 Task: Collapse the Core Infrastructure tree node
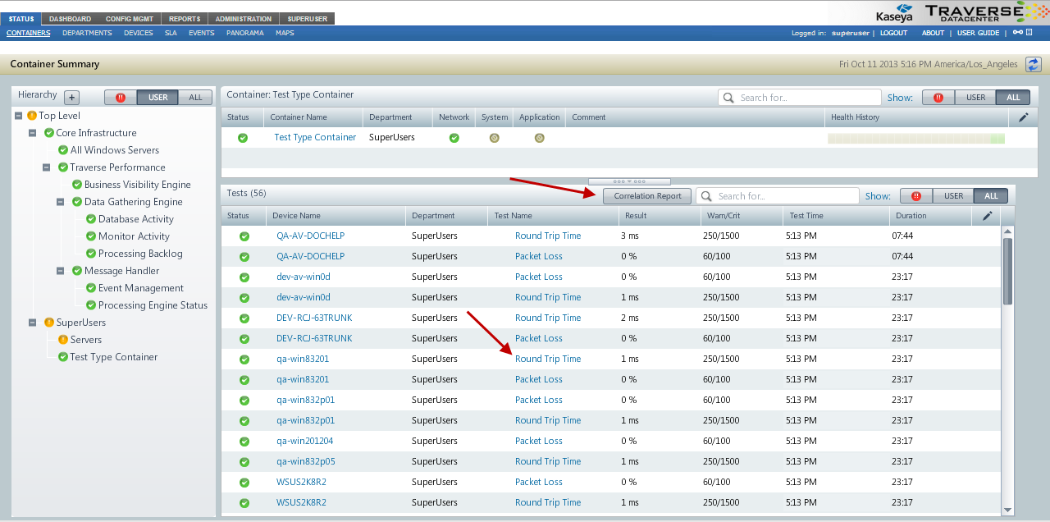[x=33, y=133]
